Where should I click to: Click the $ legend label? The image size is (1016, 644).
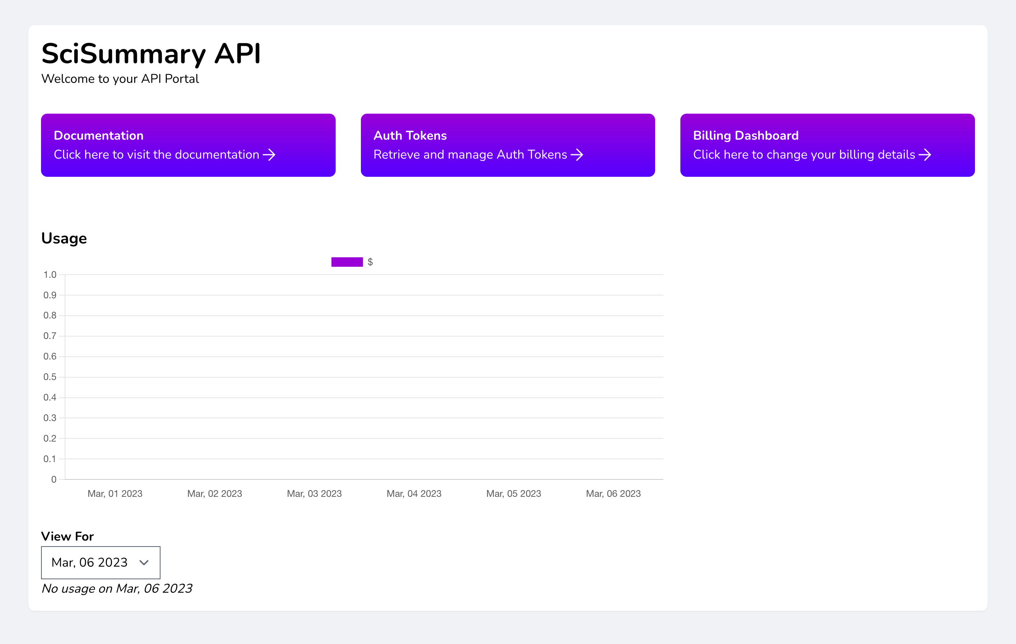click(x=370, y=262)
